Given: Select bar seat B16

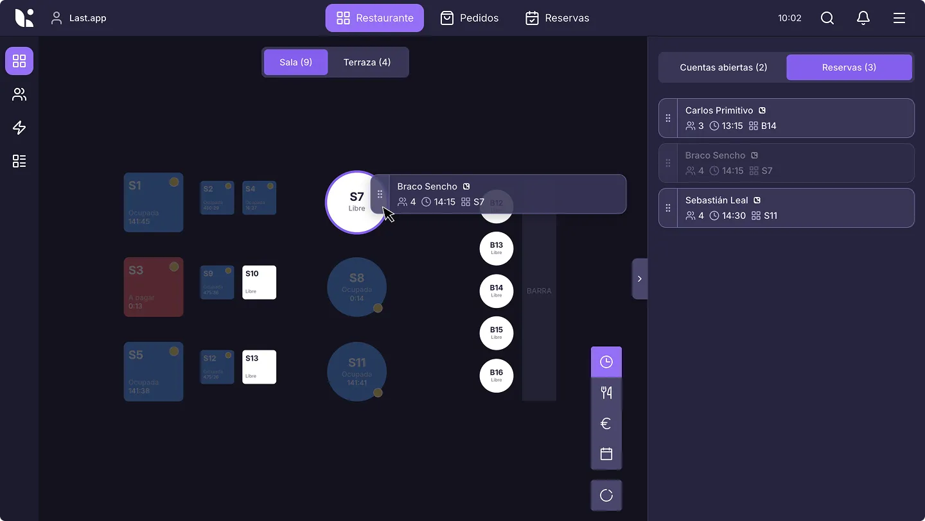Looking at the screenshot, I should click(x=497, y=375).
